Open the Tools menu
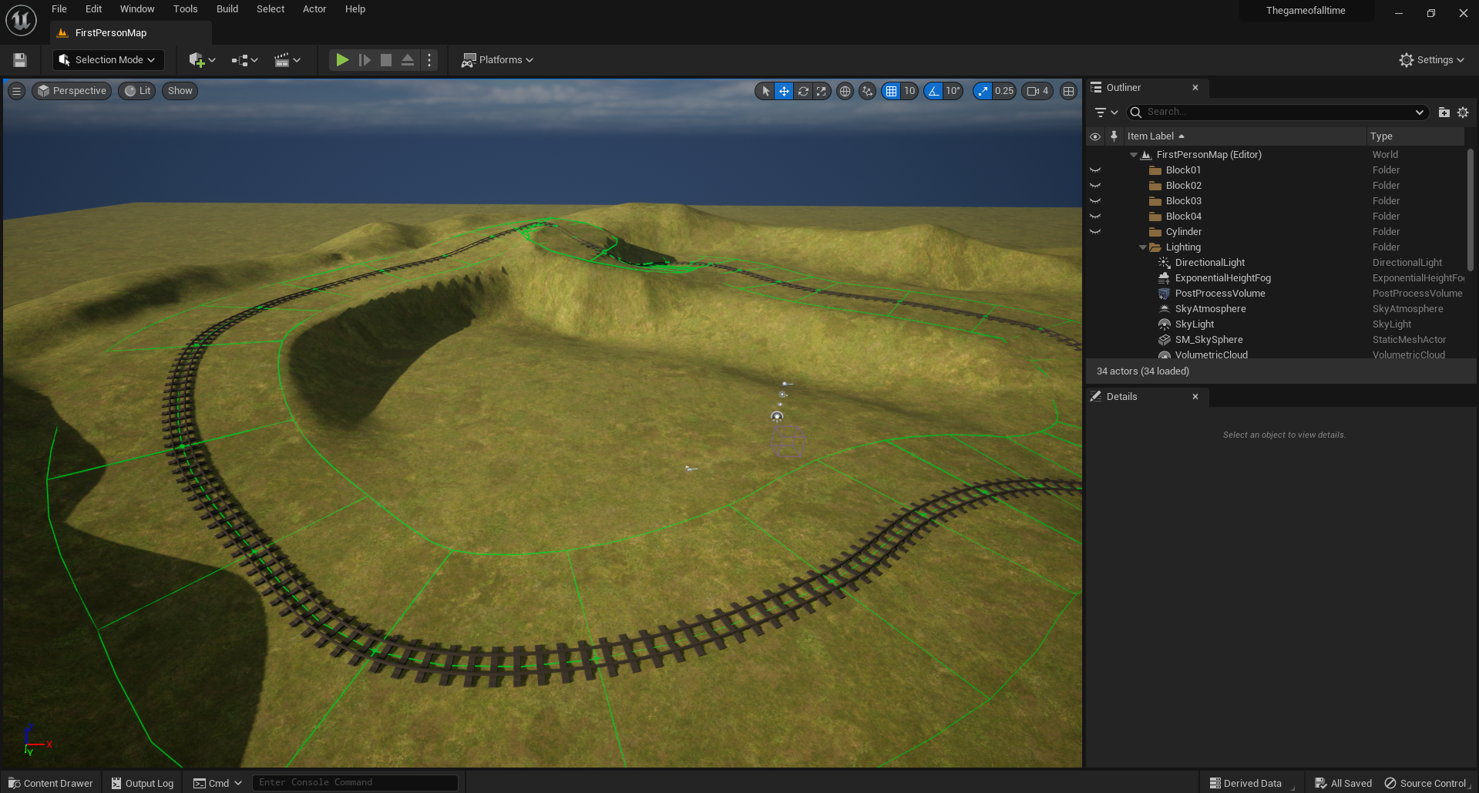 [x=185, y=9]
